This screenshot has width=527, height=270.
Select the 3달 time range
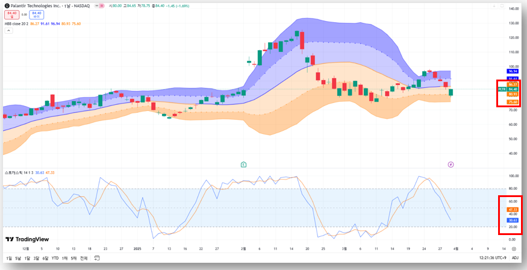pyautogui.click(x=36, y=258)
